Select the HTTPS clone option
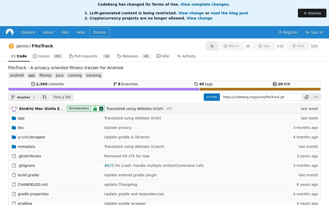This screenshot has height=205, width=329. (x=212, y=97)
